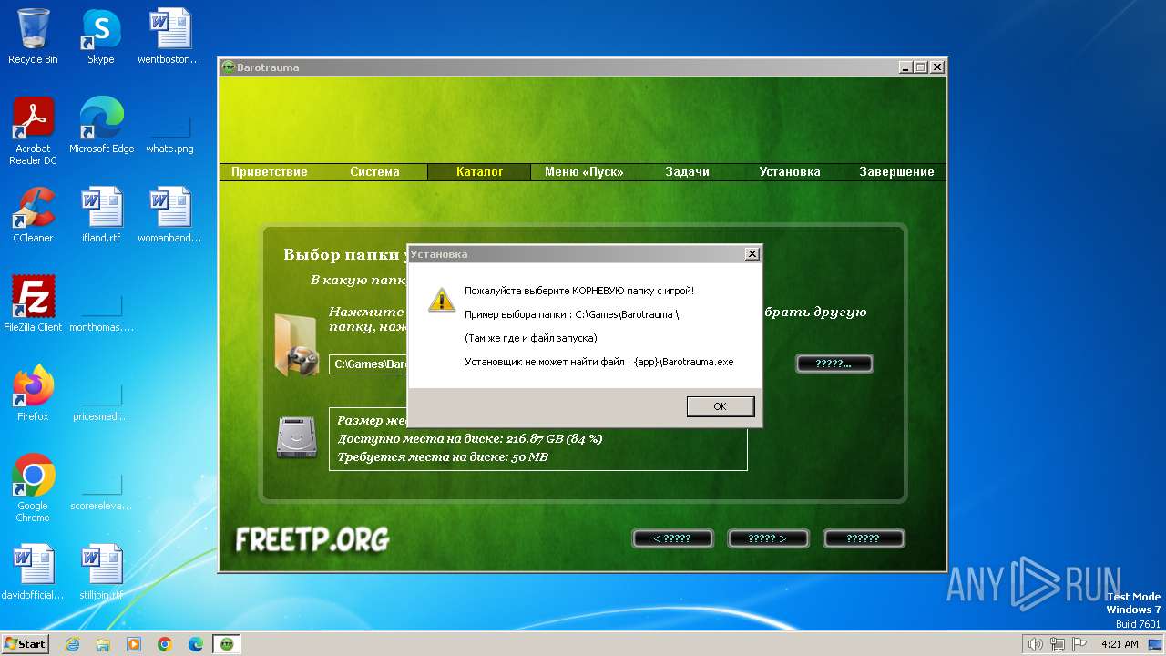Viewport: 1166px width, 656px height.
Task: Click the "(Там же где и файл запуска)" line
Action: (531, 338)
